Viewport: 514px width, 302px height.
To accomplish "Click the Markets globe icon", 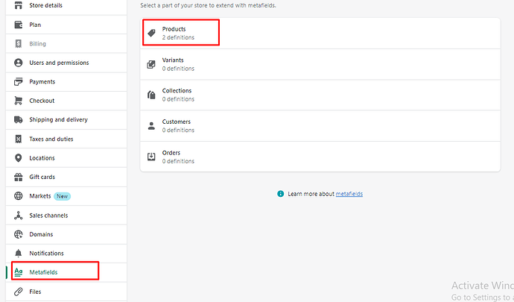I will click(x=19, y=196).
